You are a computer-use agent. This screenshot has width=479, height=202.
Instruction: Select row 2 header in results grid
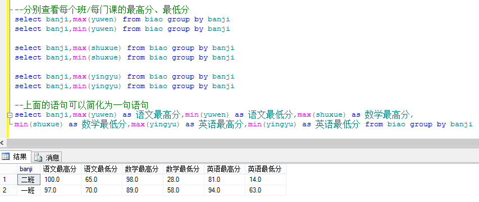point(8,190)
